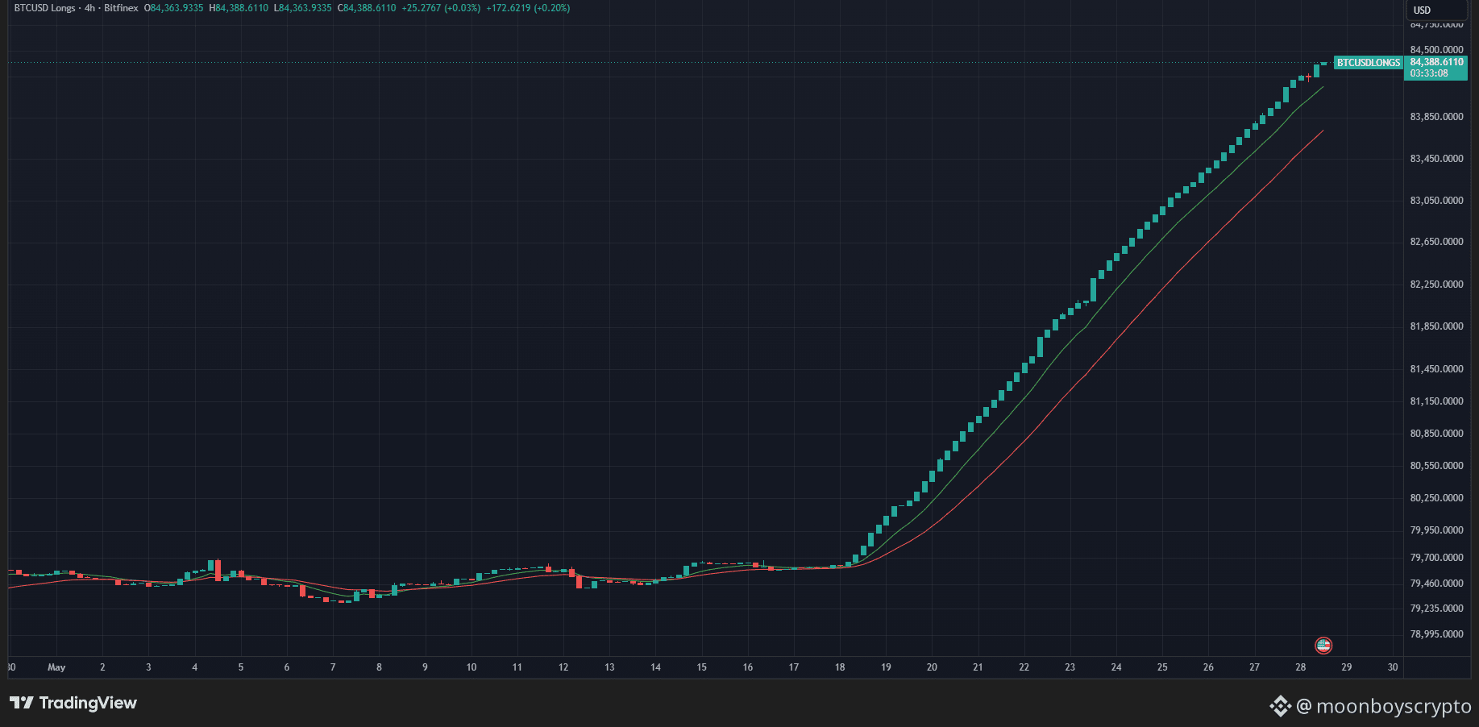1479x727 pixels.
Task: Click date 24 on the time axis
Action: tap(1116, 667)
